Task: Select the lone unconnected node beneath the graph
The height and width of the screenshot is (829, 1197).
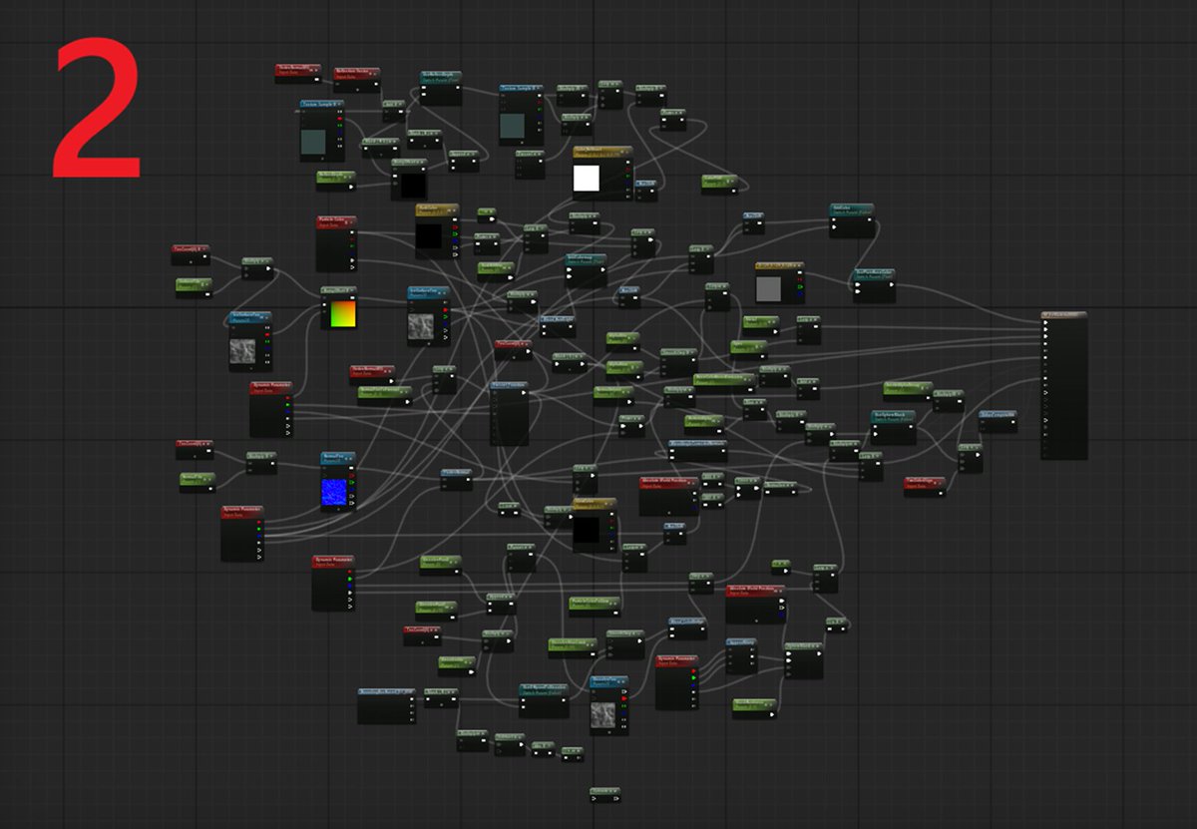Action: coord(606,795)
